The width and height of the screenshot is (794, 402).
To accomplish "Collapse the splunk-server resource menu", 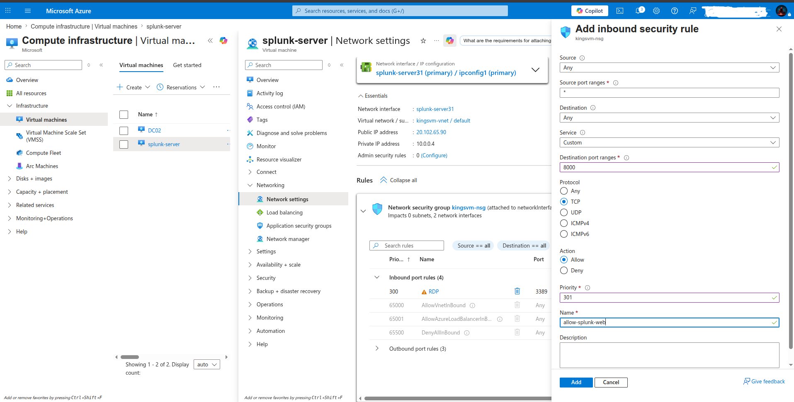I will (x=342, y=65).
